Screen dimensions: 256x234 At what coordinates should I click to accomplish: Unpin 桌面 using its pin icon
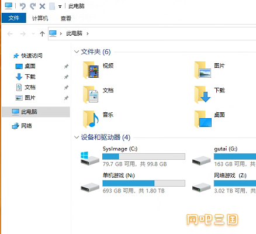pos(66,66)
